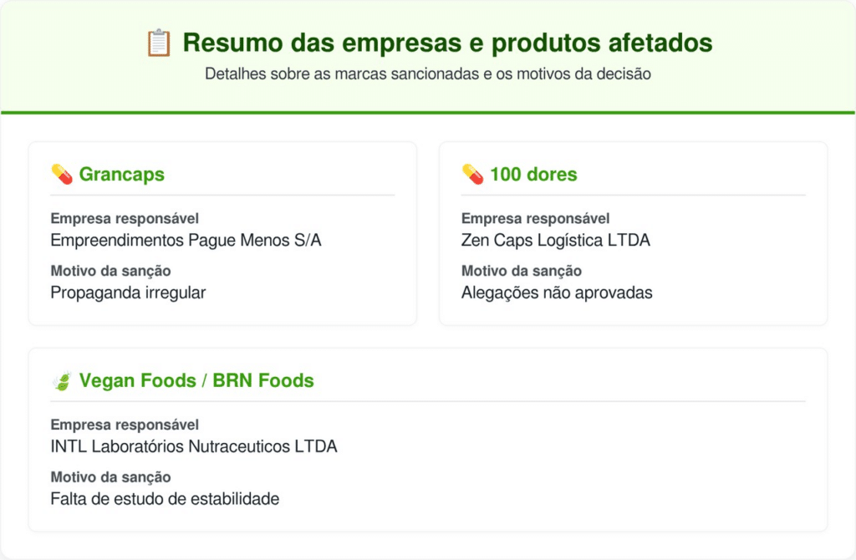Screen dimensions: 856x560
Task: Select the 'Resumo das empresas e produtos afetados' title
Action: pos(447,43)
